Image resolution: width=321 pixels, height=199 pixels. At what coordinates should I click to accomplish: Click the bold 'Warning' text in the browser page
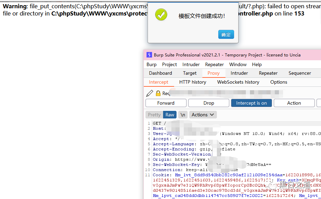15,6
